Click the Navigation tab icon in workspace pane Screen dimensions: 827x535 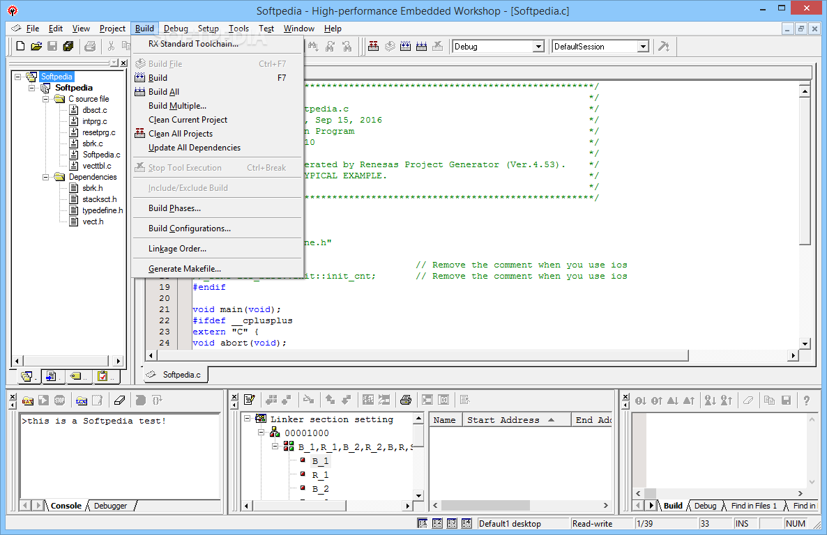click(77, 376)
